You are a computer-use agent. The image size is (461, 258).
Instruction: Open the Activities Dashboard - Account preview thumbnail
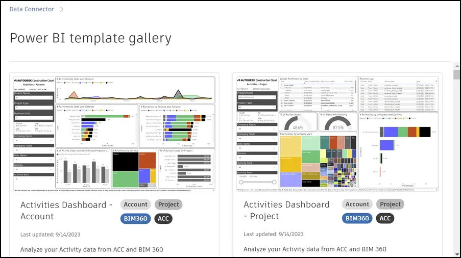click(x=114, y=135)
